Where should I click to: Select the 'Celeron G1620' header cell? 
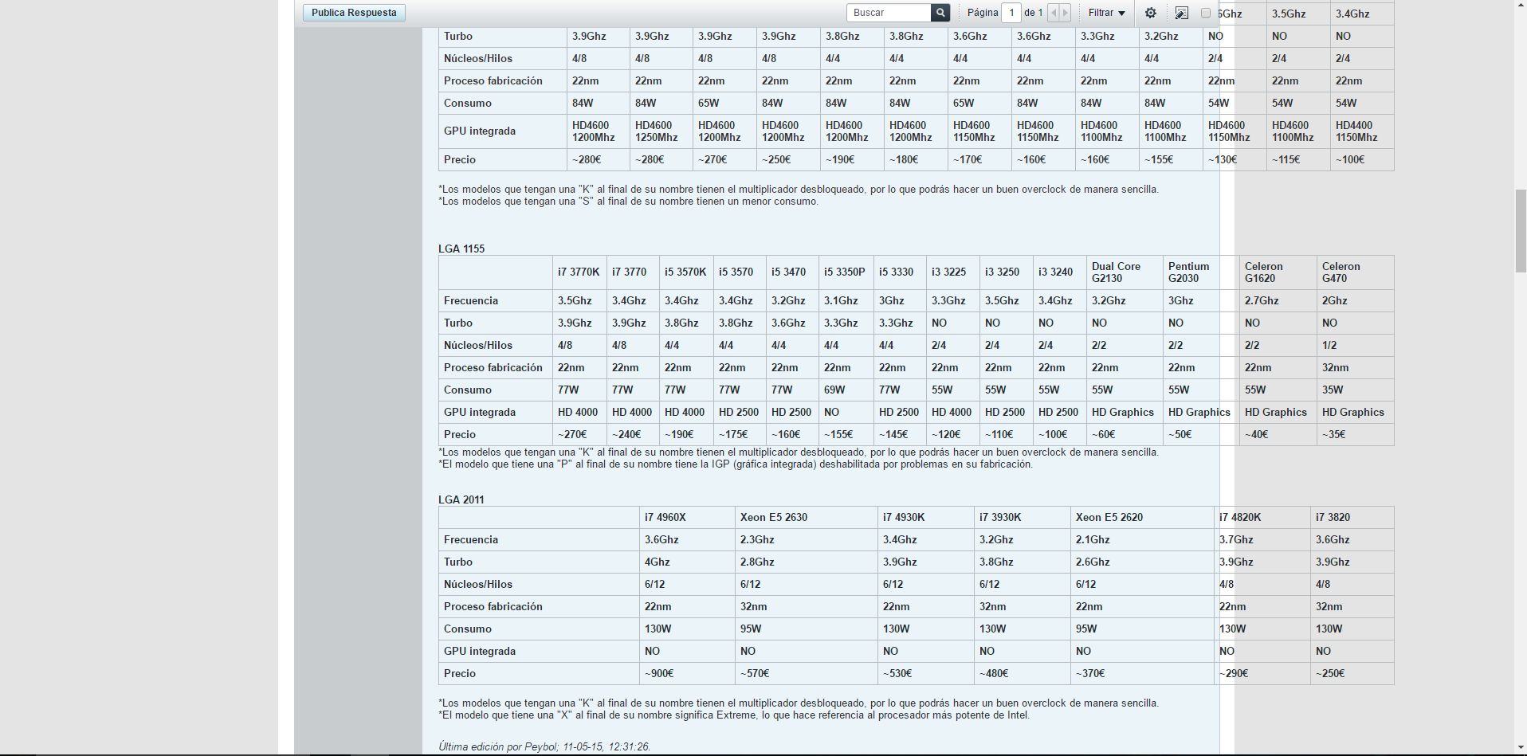pyautogui.click(x=1278, y=272)
